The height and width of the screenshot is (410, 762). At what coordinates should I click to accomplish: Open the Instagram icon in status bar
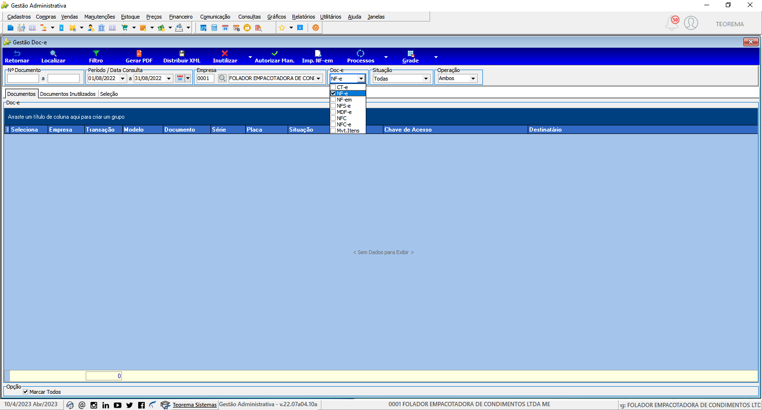click(94, 405)
